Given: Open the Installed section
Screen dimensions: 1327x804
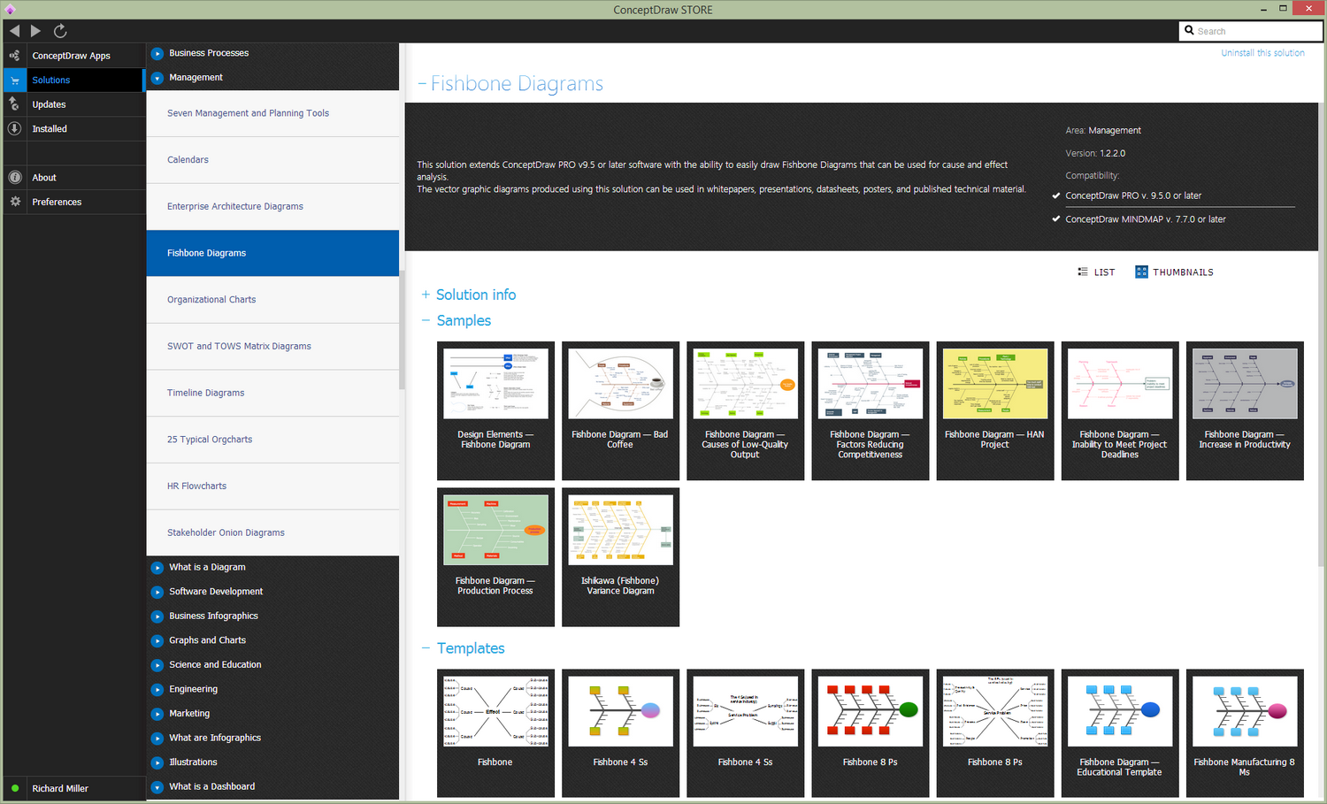Looking at the screenshot, I should click(x=74, y=128).
